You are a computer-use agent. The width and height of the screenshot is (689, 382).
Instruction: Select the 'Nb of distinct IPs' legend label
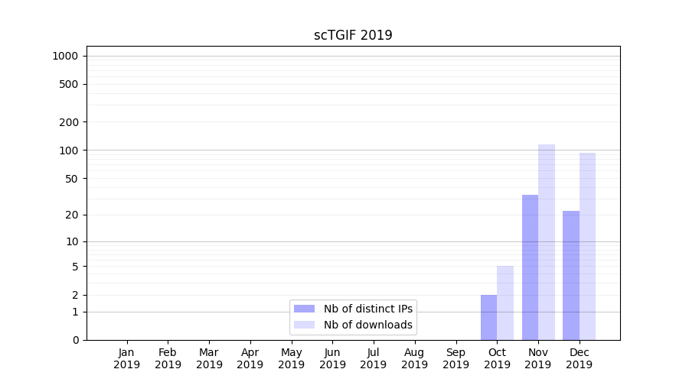point(367,309)
